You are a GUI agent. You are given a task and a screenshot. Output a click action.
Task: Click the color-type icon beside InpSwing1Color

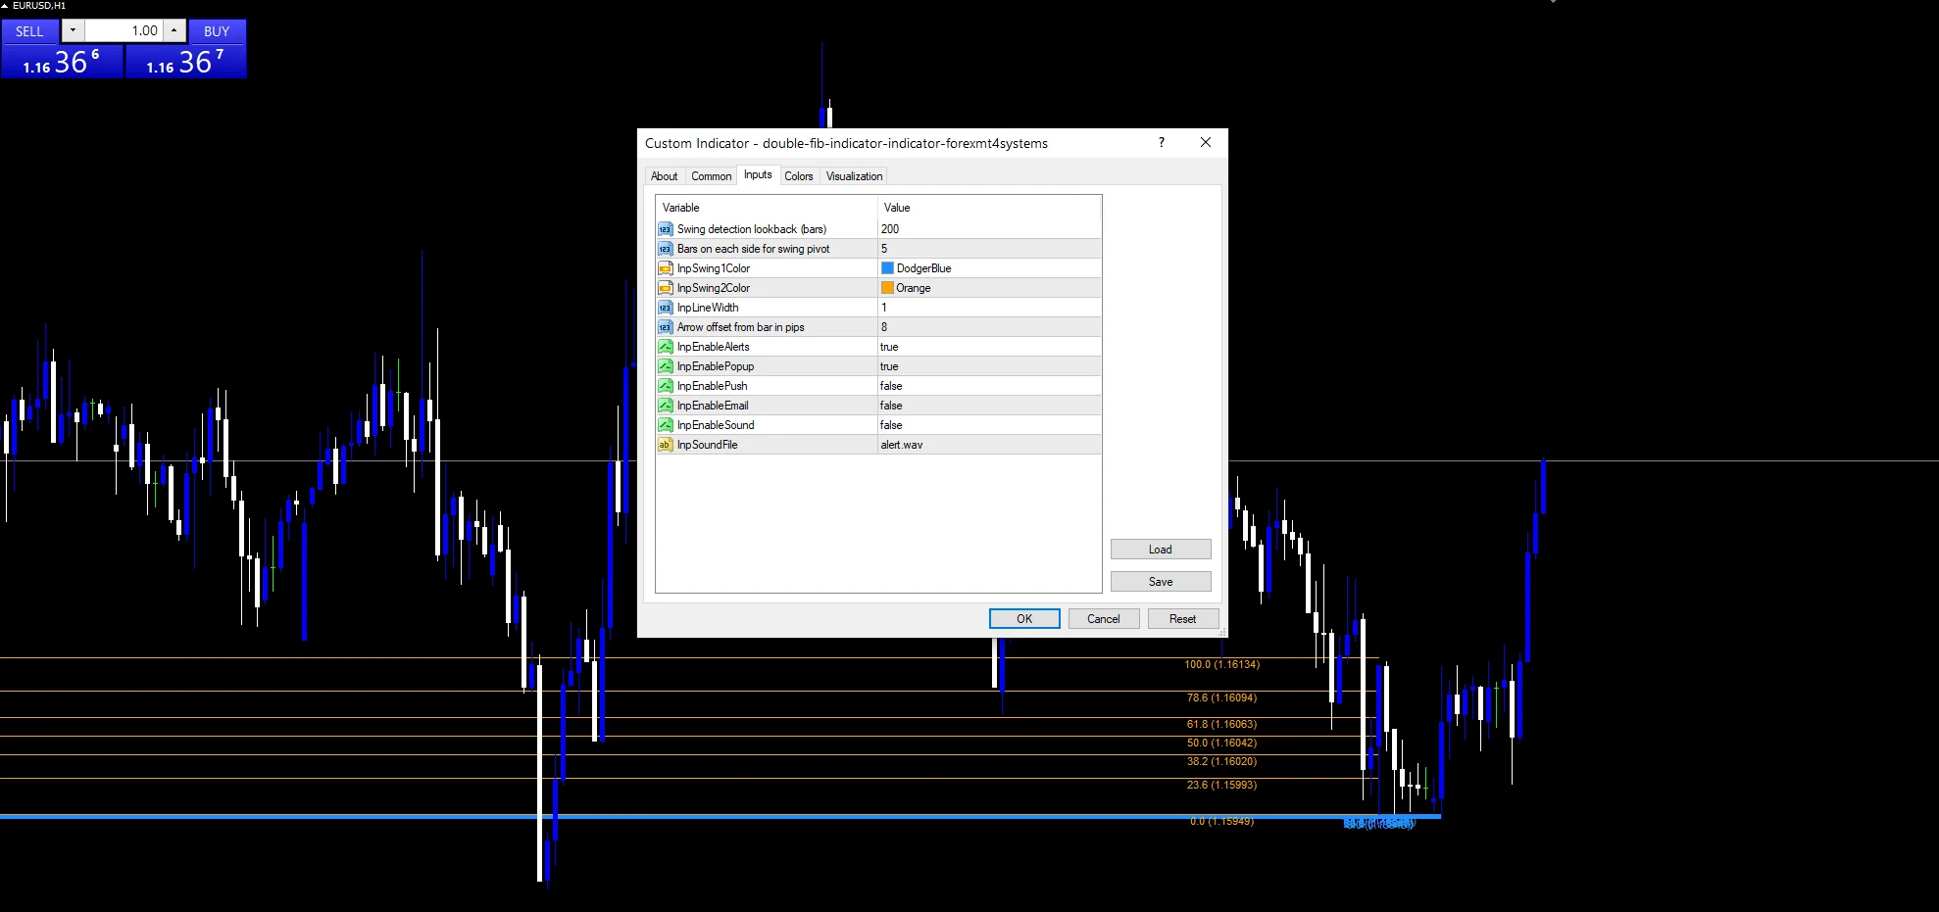(665, 268)
